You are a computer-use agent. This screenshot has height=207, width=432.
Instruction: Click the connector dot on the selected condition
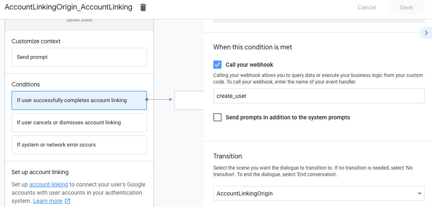tap(147, 99)
